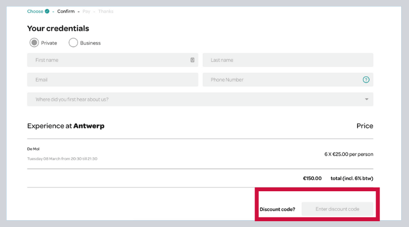Image resolution: width=409 pixels, height=227 pixels.
Task: Click the Confirm step in breadcrumb
Action: click(66, 11)
